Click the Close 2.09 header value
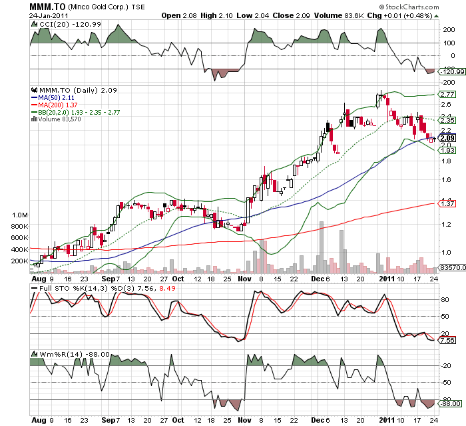Image resolution: width=466 pixels, height=426 pixels. [292, 15]
